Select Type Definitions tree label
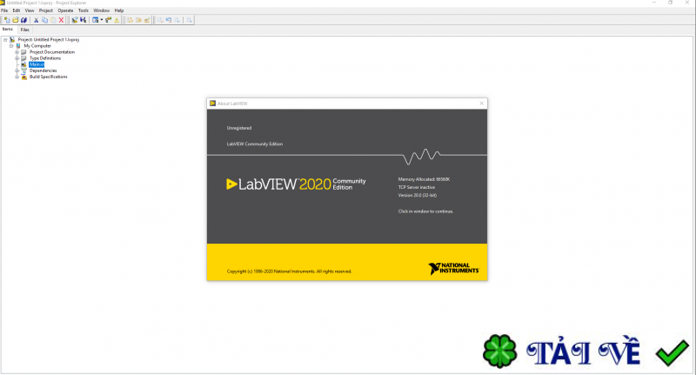Viewport: 696px width, 375px height. pos(45,58)
